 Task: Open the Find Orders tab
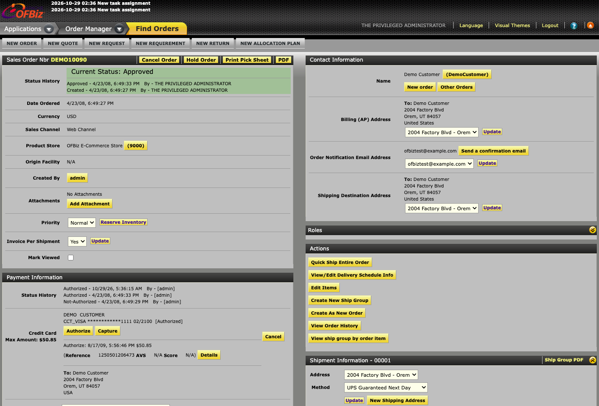[x=157, y=29]
